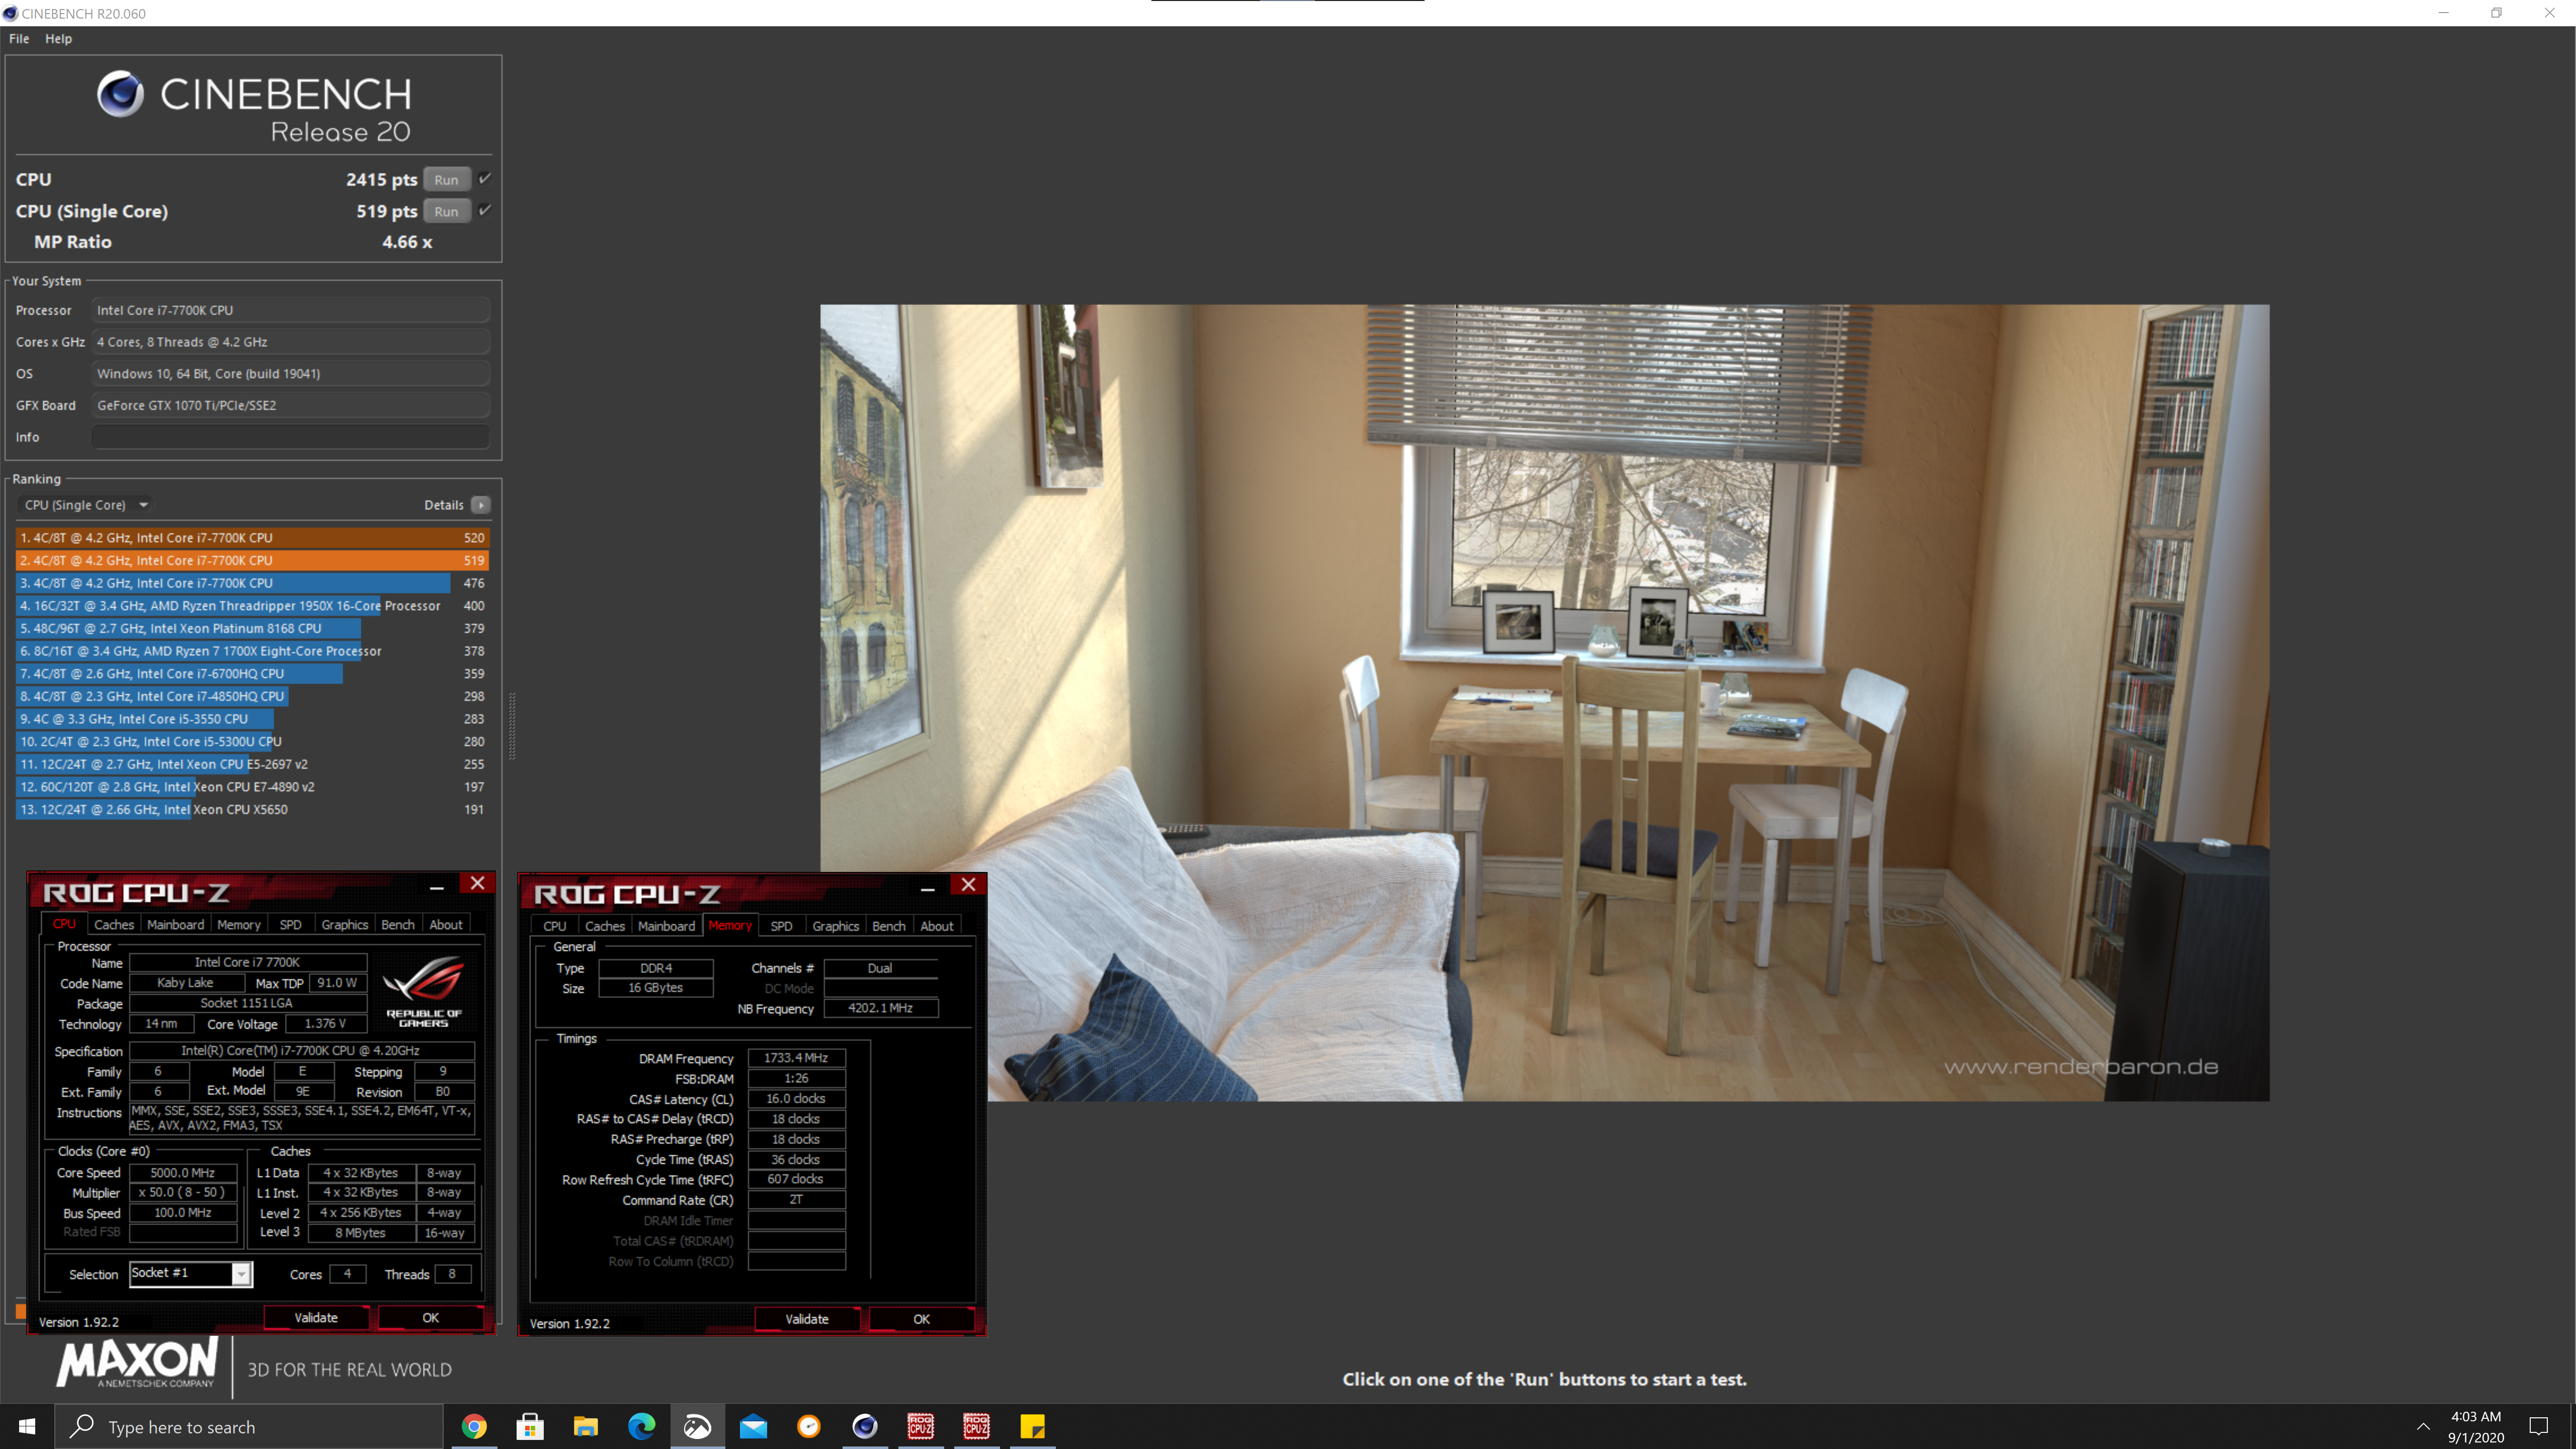Screen dimensions: 2576x1449
Task: Switch to Caches tab in left CPU-Z
Action: pyautogui.click(x=114, y=924)
